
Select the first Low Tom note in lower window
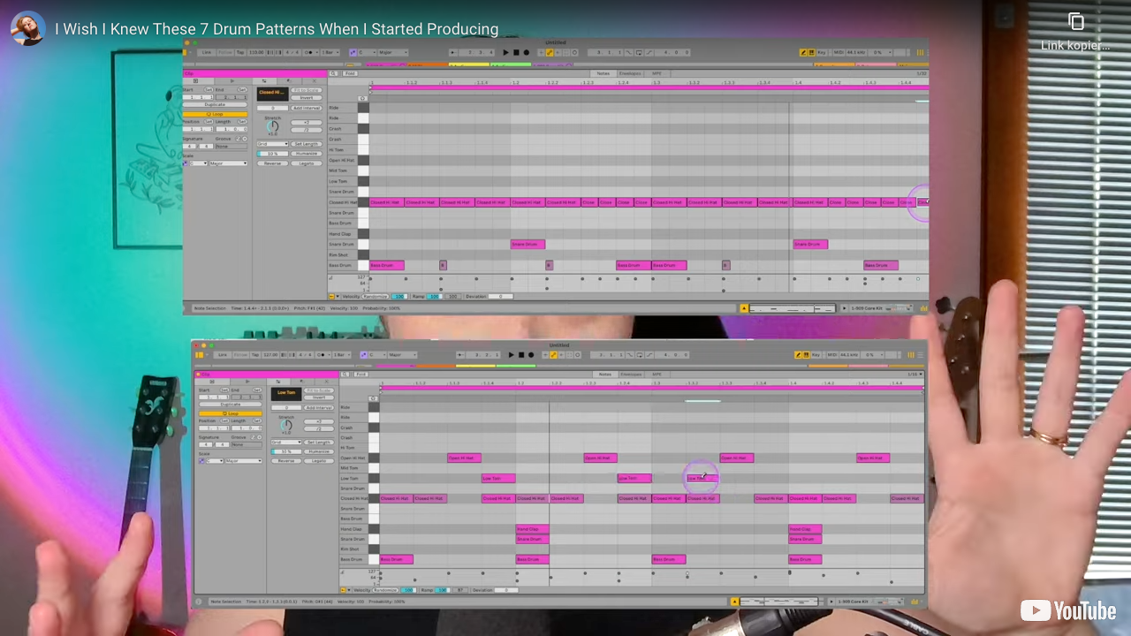(x=498, y=478)
